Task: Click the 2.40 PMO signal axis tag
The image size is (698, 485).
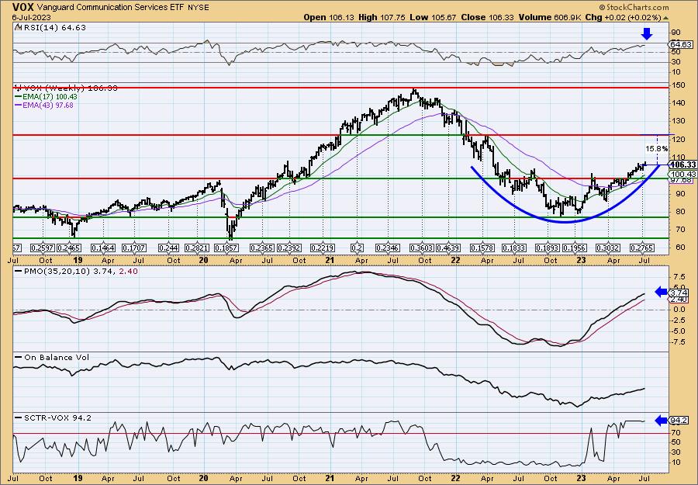Action: click(x=679, y=300)
